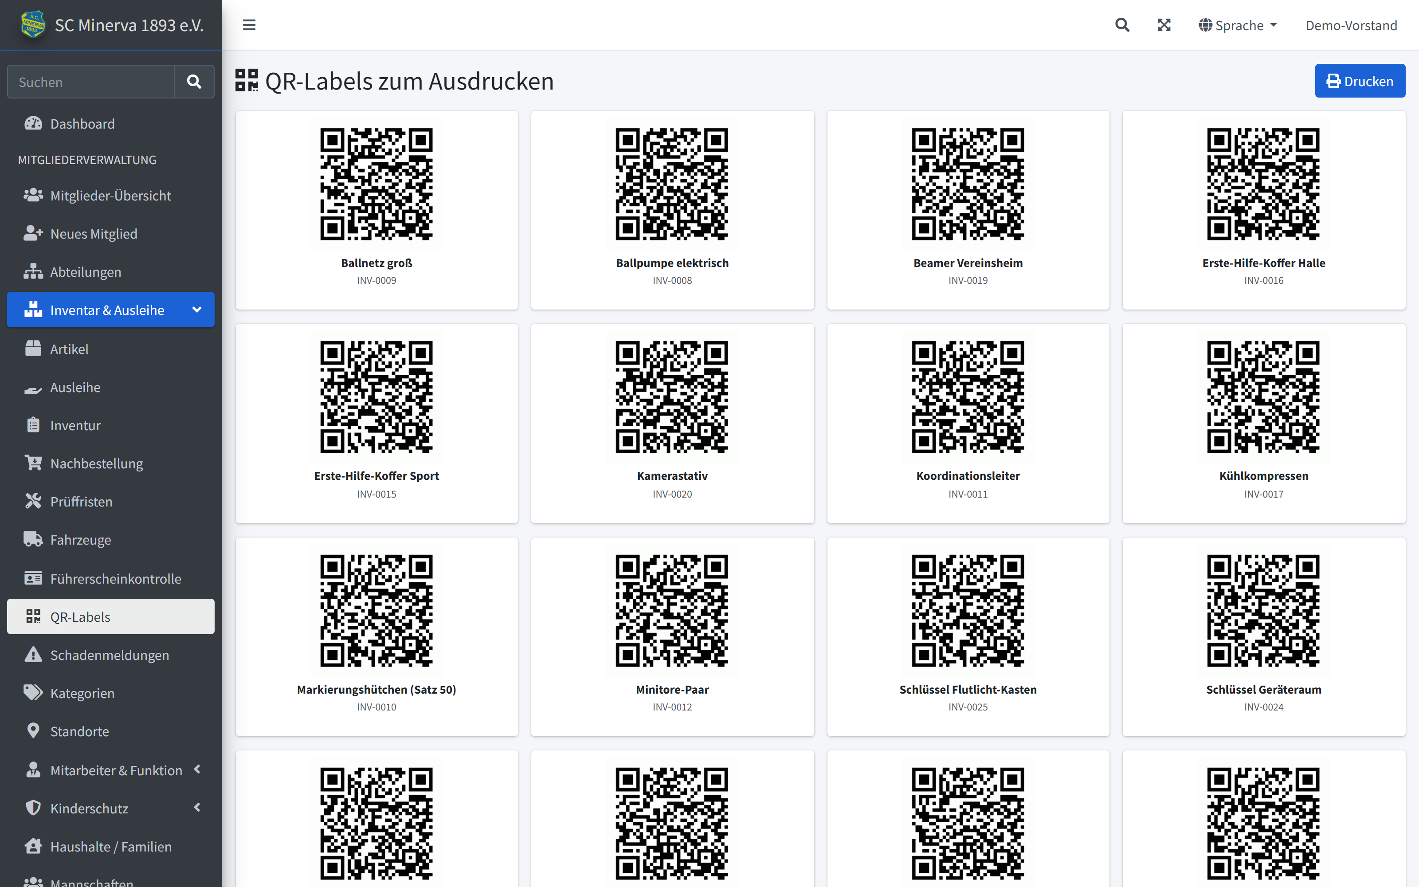
Task: Click the Erste-Hilfe-Koffer Sport QR code
Action: (376, 397)
